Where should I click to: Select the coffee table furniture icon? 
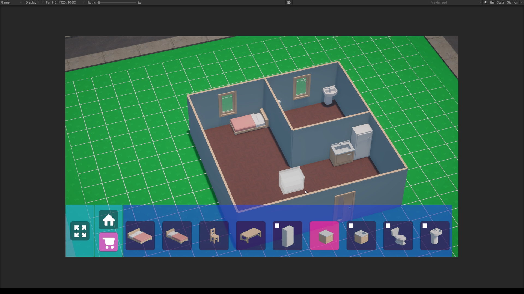(x=251, y=236)
